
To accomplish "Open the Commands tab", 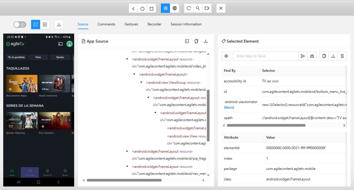I will click(x=106, y=24).
